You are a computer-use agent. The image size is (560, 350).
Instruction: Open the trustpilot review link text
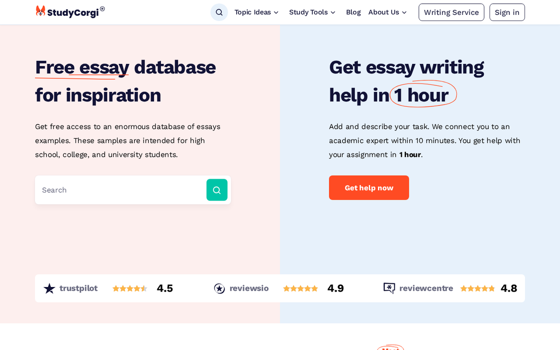point(78,288)
